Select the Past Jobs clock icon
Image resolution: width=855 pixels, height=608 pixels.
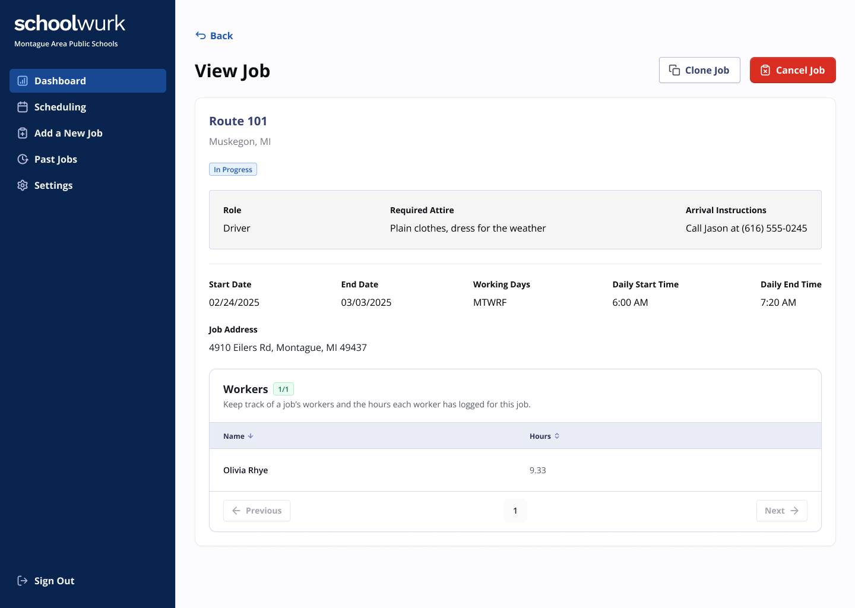click(23, 159)
